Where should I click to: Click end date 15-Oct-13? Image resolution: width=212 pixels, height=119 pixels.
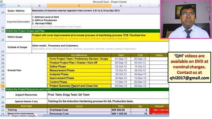(x=140, y=67)
